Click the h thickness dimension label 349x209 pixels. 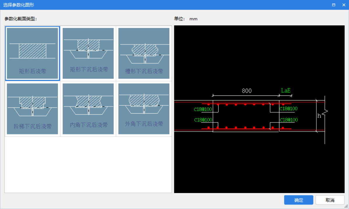319,116
